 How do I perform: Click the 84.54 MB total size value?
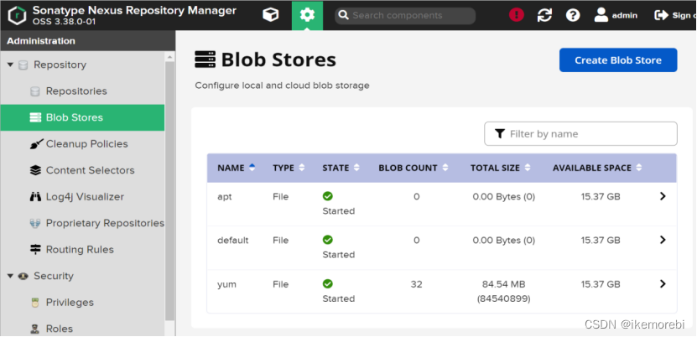(x=503, y=284)
